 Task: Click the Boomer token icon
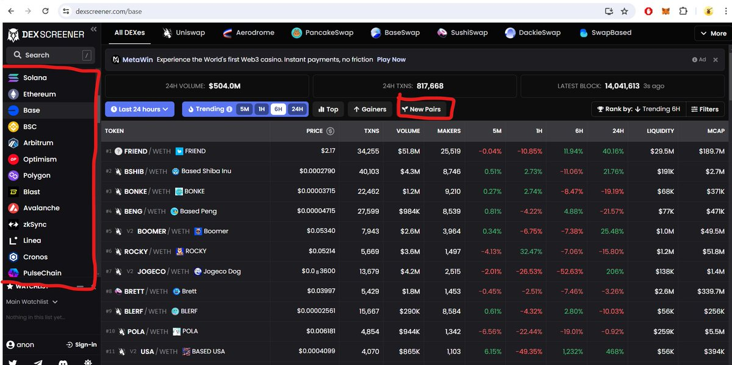pyautogui.click(x=198, y=231)
